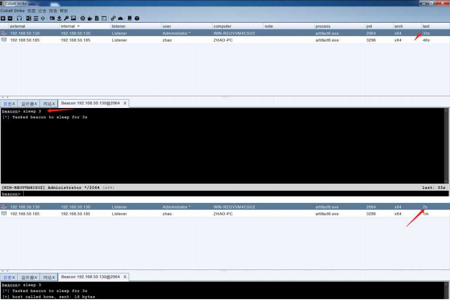450x300 pixels.
Task: Click pid 2064 in the 33s row
Action: (x=371, y=34)
